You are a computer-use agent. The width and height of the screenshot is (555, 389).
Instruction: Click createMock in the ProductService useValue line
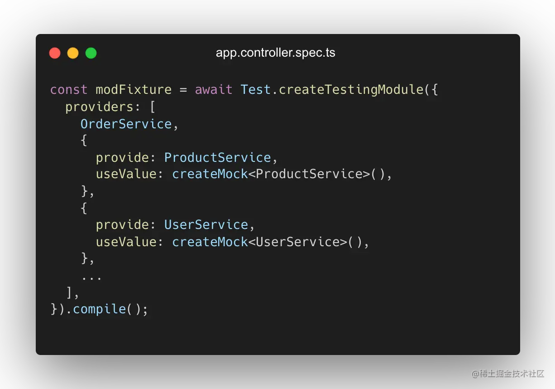point(210,174)
